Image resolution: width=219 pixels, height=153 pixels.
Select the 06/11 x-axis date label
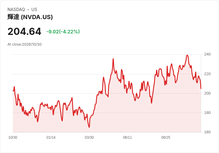(x=127, y=137)
